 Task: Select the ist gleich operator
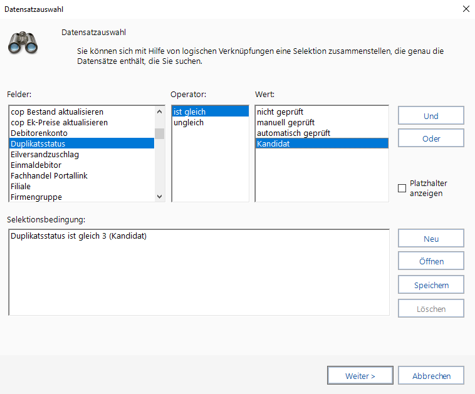tap(190, 112)
